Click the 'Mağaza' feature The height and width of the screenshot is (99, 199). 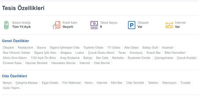pos(66,53)
